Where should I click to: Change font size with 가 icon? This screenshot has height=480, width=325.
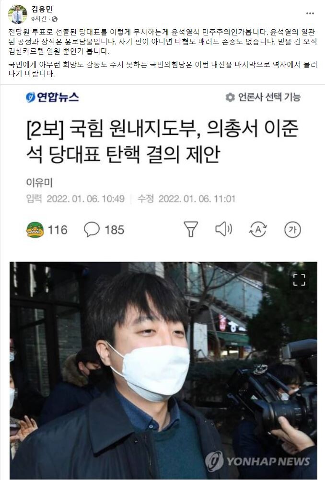pos(292,230)
